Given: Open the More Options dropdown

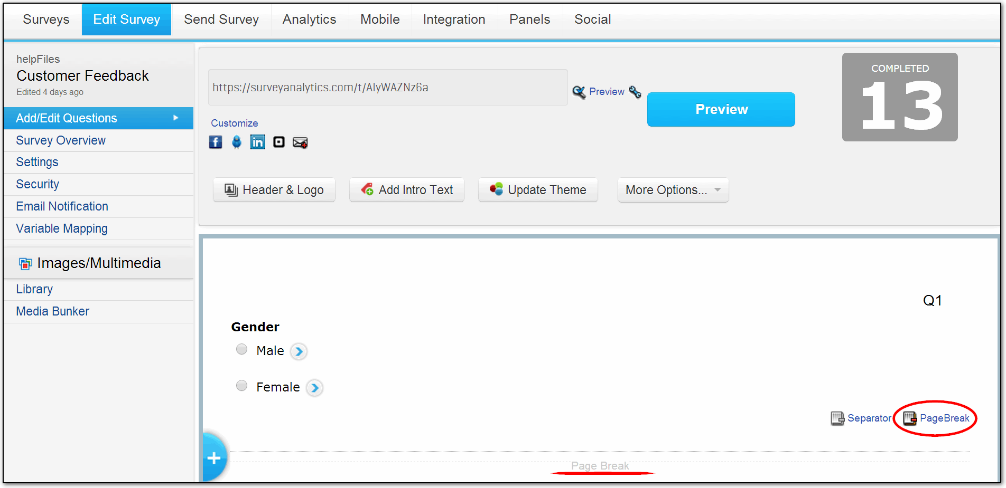Looking at the screenshot, I should (x=673, y=190).
